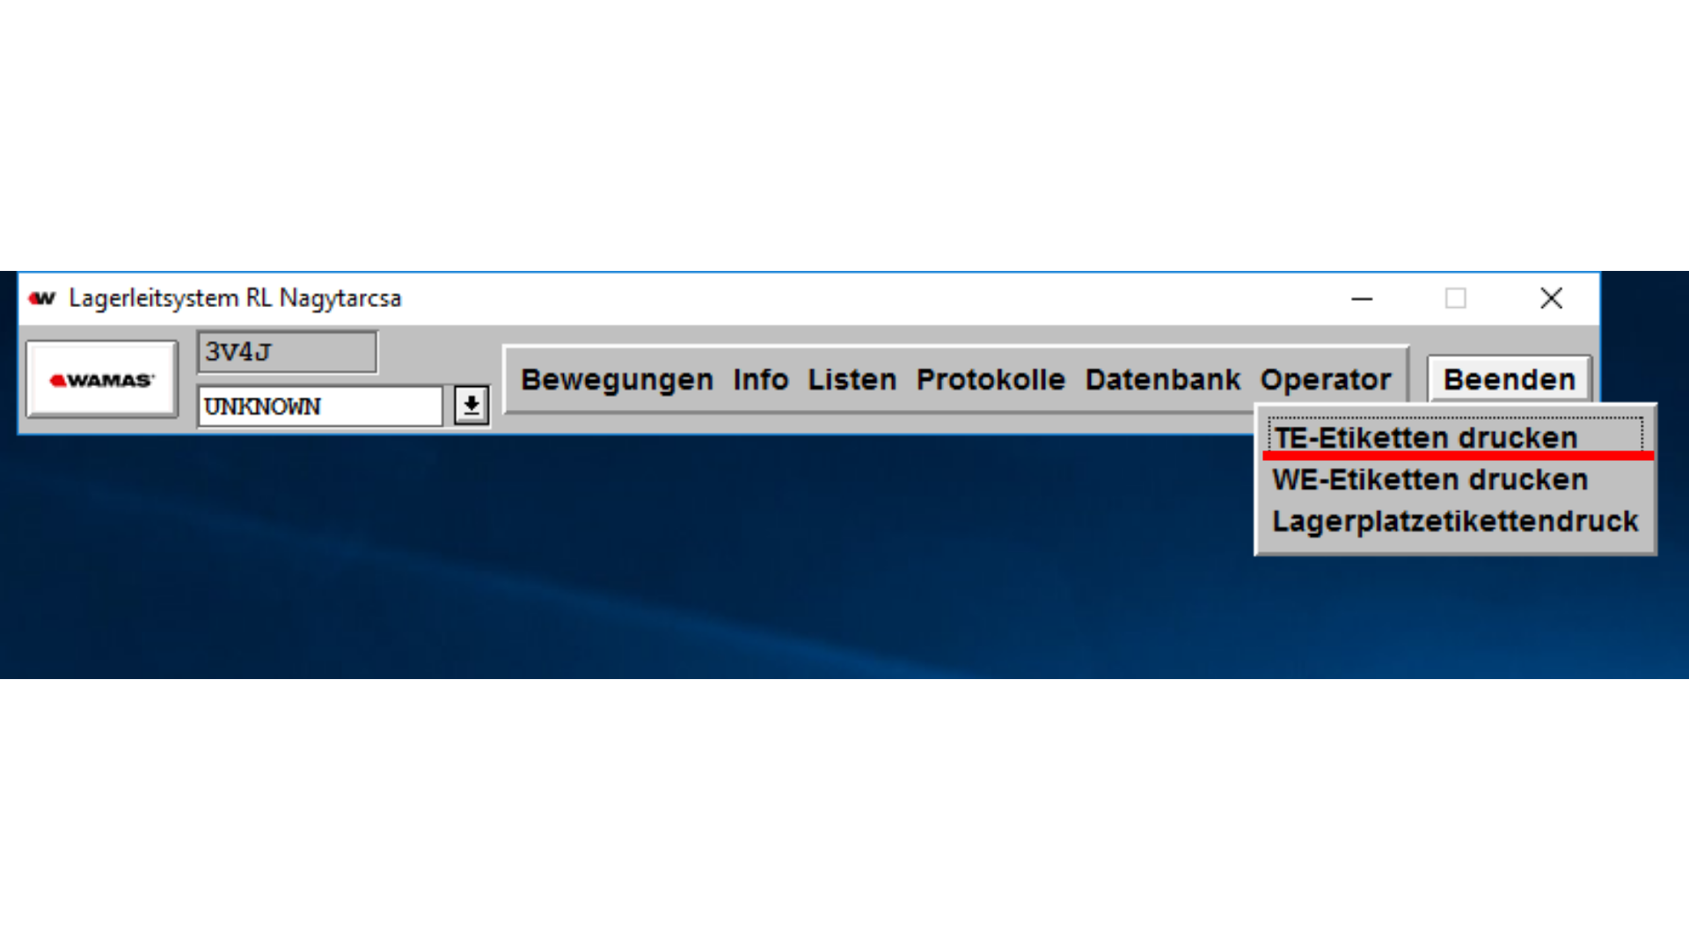Click the disabled maximize window icon
1689x950 pixels.
tap(1456, 298)
